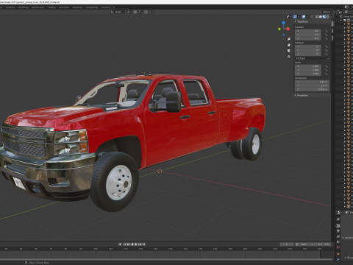This screenshot has width=353, height=265.
Task: Click the Location X value field
Action: point(308,31)
